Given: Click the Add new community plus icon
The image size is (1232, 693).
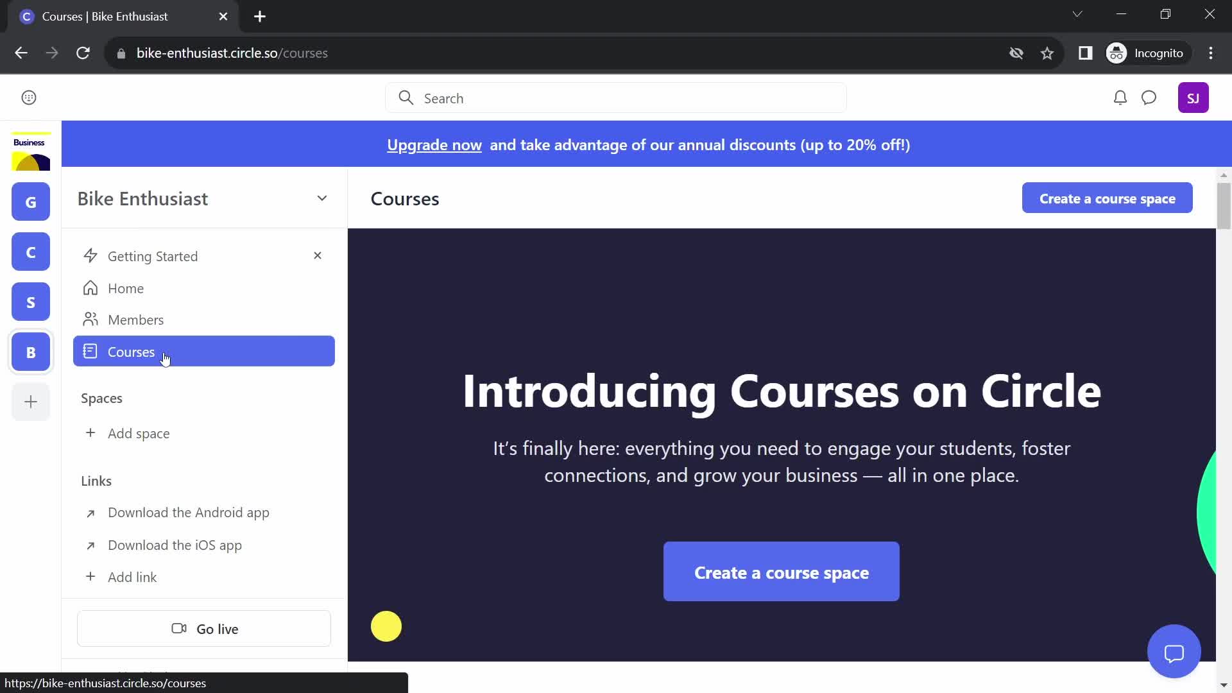Looking at the screenshot, I should (x=30, y=402).
